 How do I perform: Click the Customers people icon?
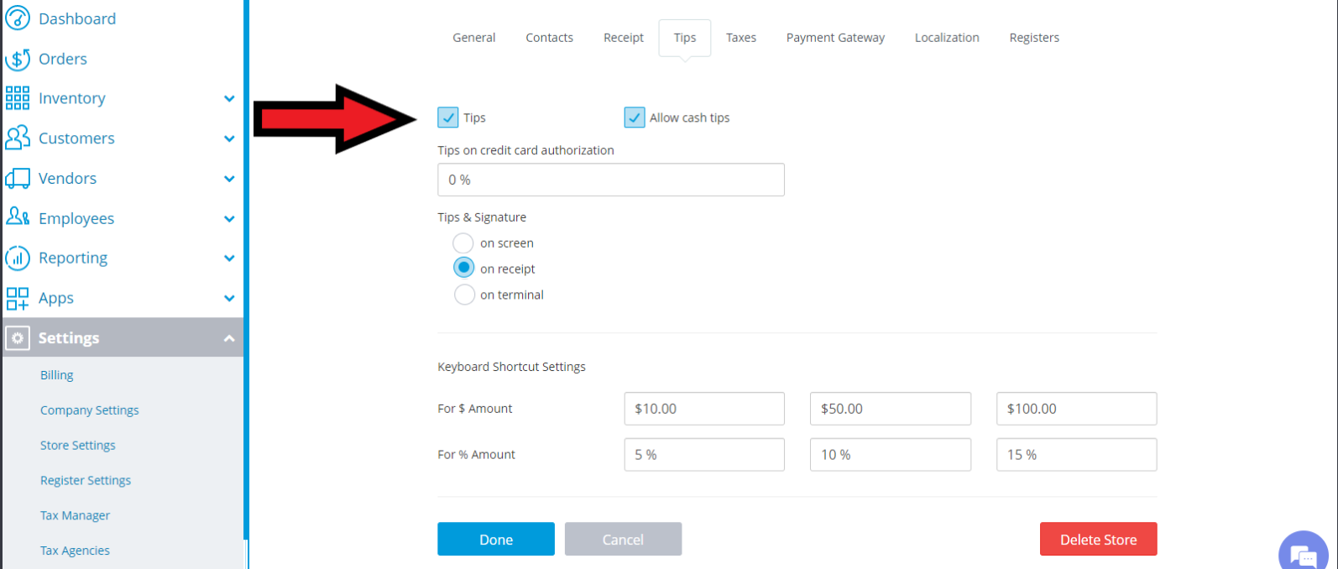click(18, 138)
